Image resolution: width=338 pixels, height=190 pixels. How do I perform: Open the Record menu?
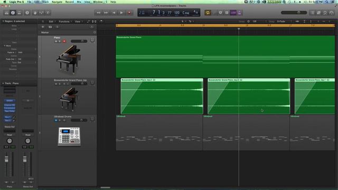[69, 2]
